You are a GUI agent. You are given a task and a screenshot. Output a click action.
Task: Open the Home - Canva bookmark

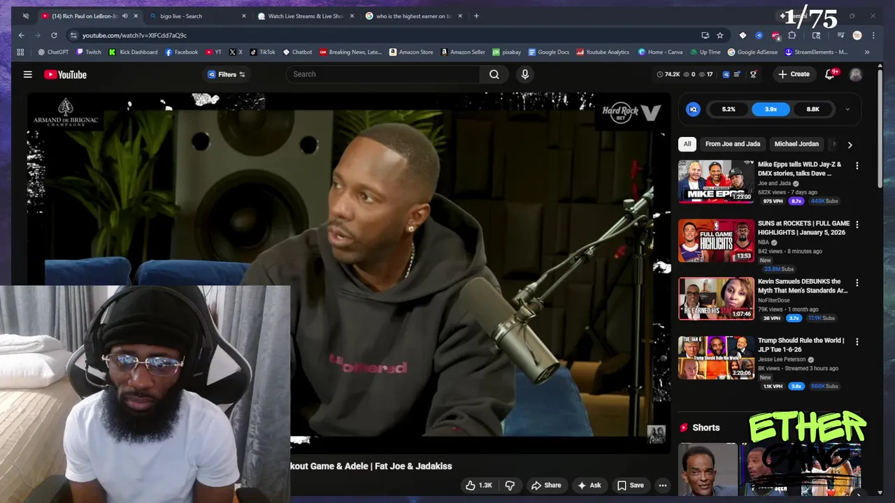(x=660, y=52)
